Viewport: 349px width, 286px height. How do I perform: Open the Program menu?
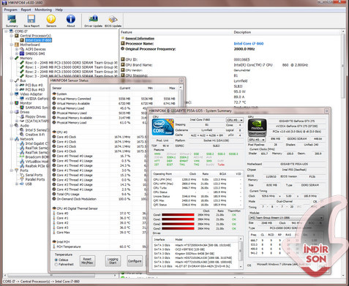(10, 10)
